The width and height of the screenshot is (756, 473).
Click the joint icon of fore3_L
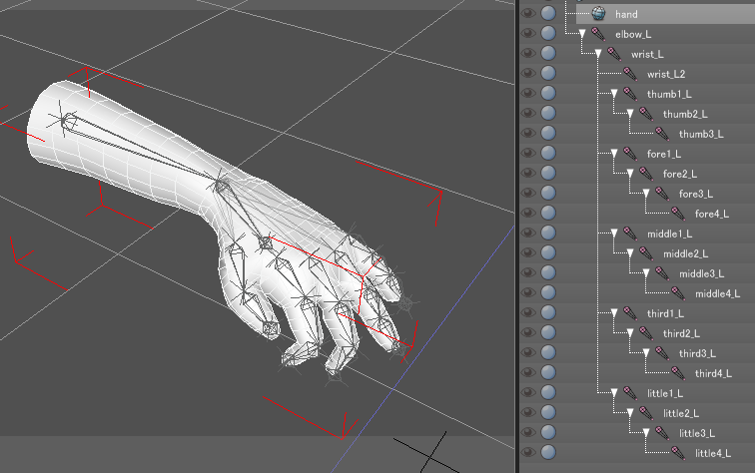pyautogui.click(x=662, y=194)
